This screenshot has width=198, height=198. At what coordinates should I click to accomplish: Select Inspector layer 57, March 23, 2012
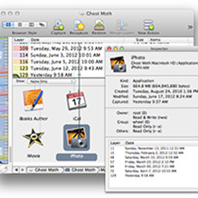153,162
